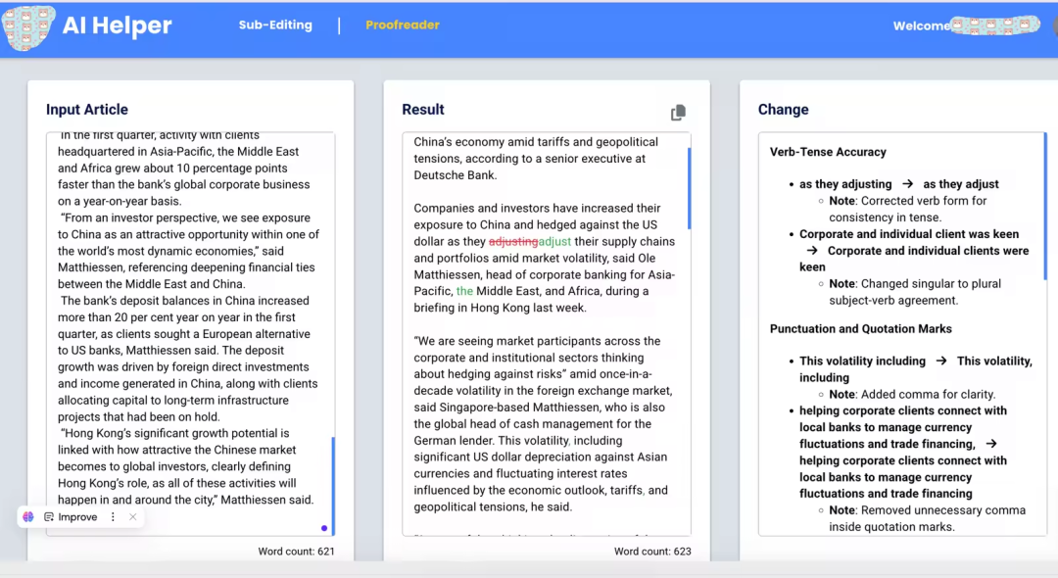Viewport: 1058px width, 578px height.
Task: Click the Improve button label
Action: click(77, 517)
